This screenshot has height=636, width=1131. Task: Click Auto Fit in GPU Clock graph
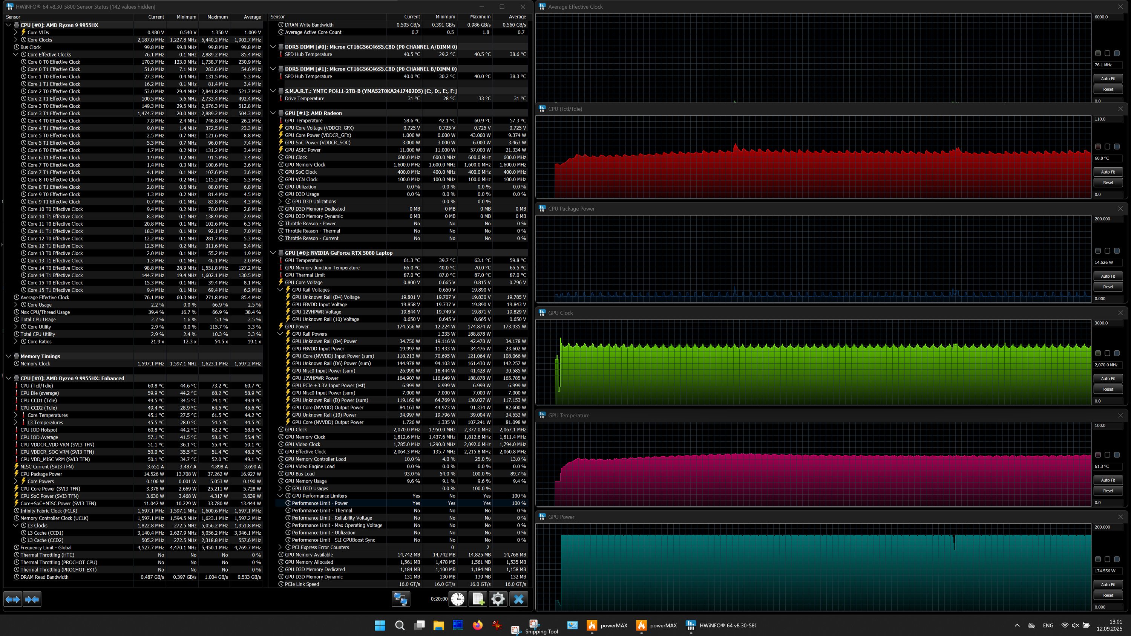pos(1108,378)
